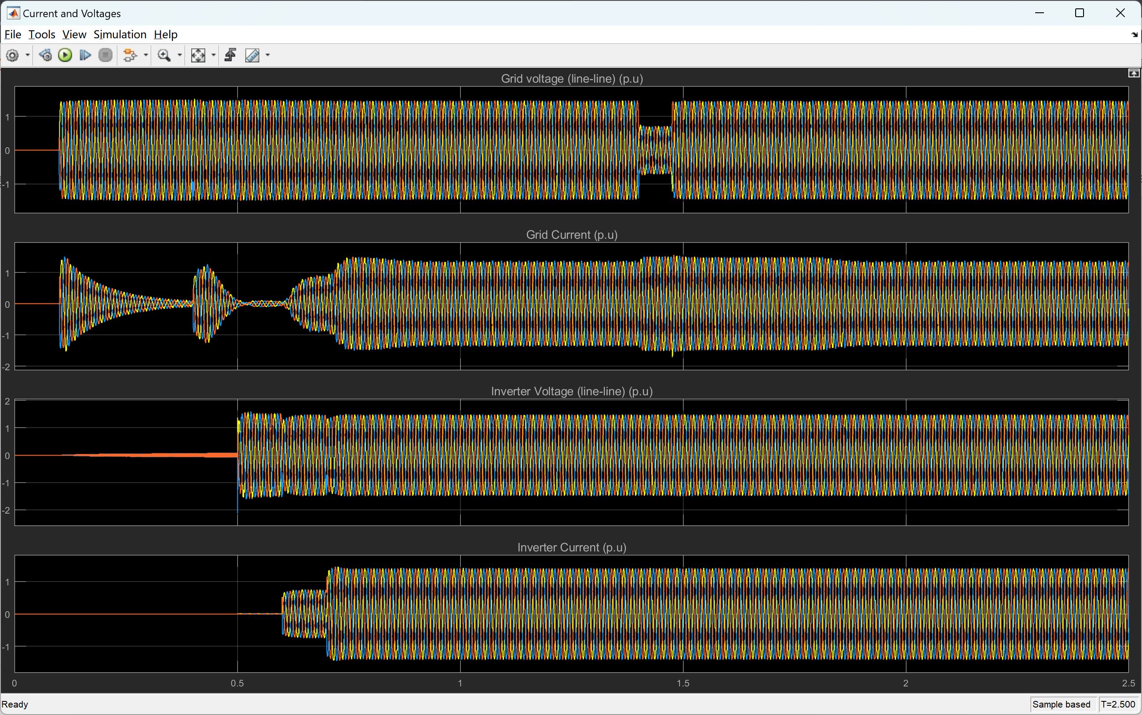This screenshot has width=1142, height=715.
Task: Click the Step Back simulation button
Action: click(x=45, y=55)
